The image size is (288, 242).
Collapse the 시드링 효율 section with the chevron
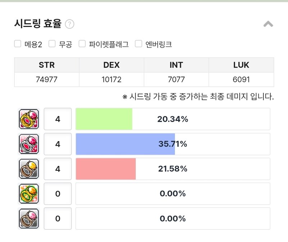(x=268, y=24)
